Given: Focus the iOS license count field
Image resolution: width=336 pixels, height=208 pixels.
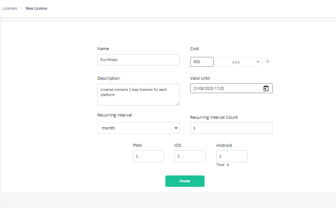Looking at the screenshot, I should [190, 156].
